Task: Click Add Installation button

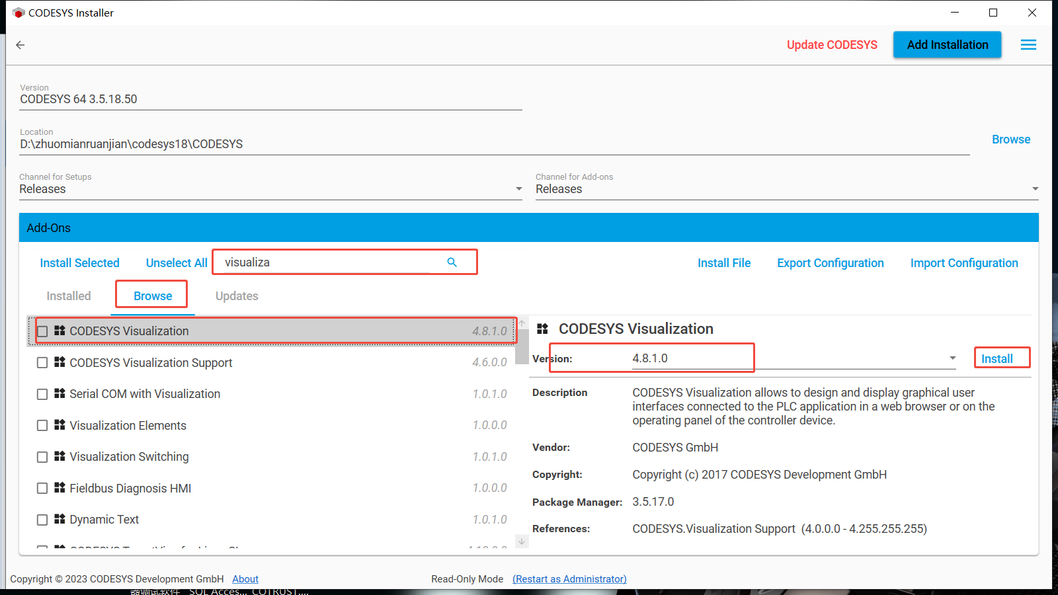Action: [x=948, y=45]
